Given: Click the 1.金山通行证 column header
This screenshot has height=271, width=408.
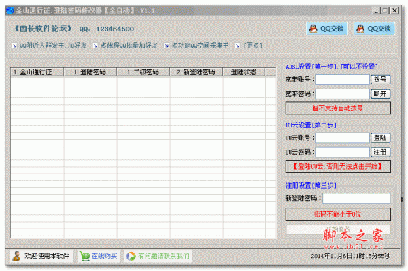Looking at the screenshot, I should click(x=37, y=72).
